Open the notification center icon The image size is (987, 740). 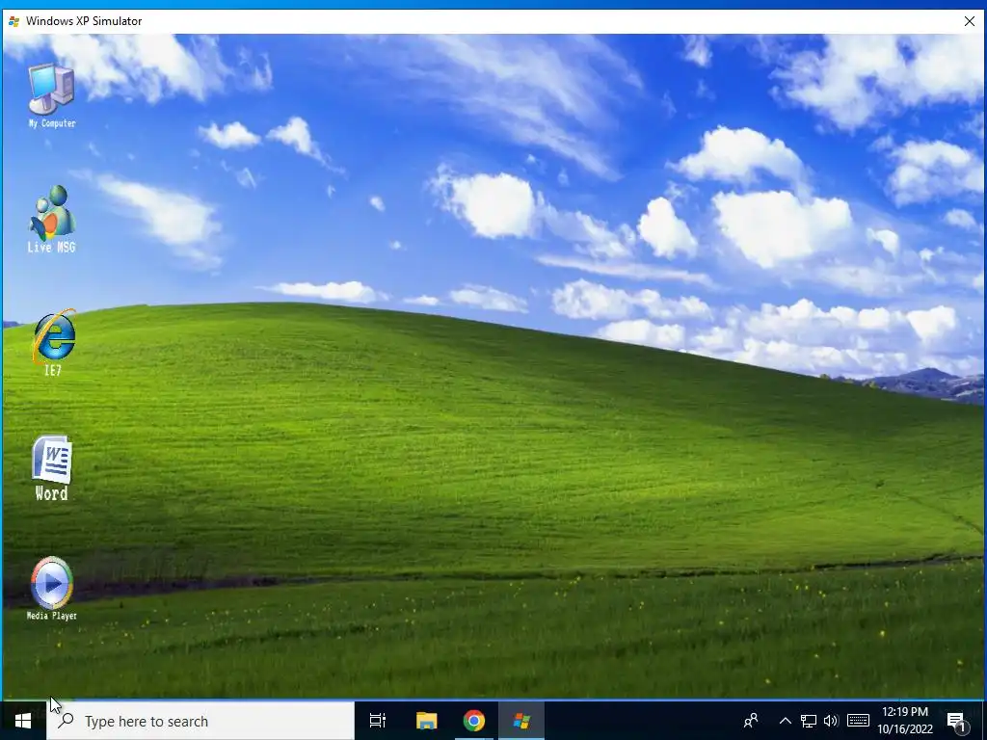957,722
